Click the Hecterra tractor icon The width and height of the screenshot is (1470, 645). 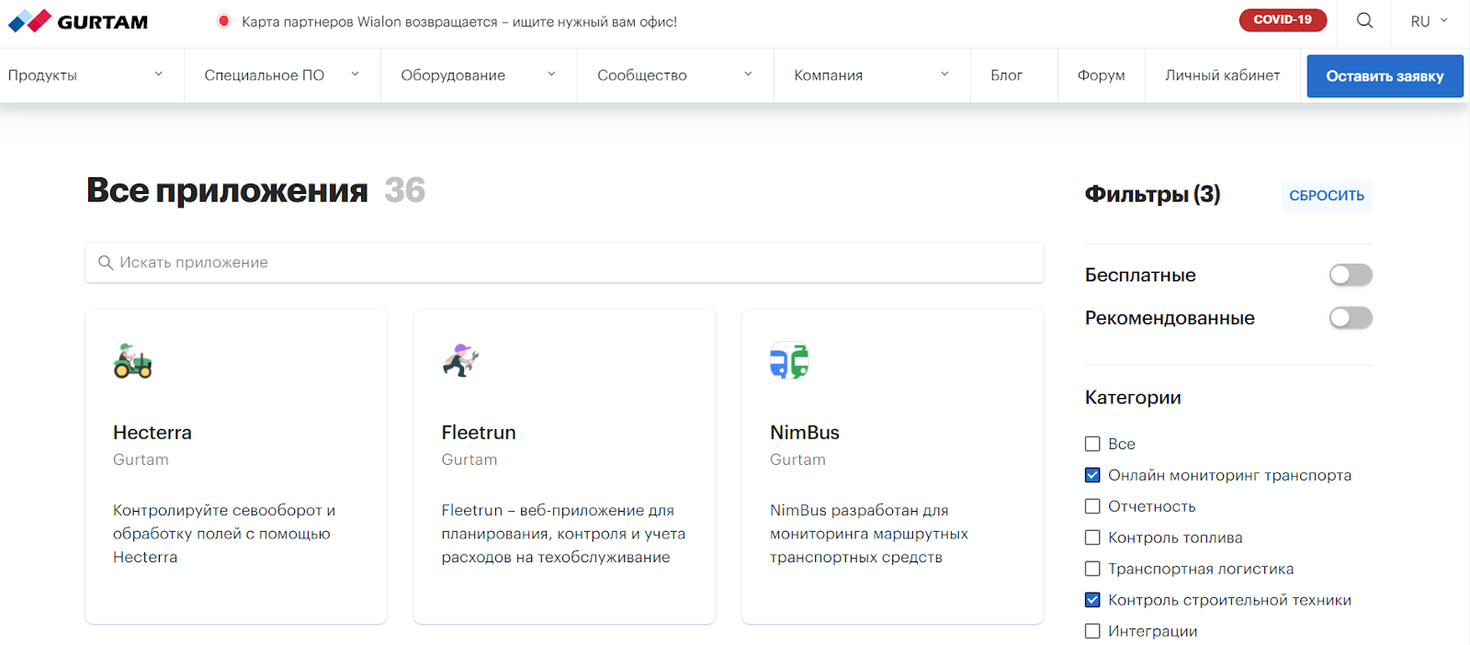click(132, 361)
